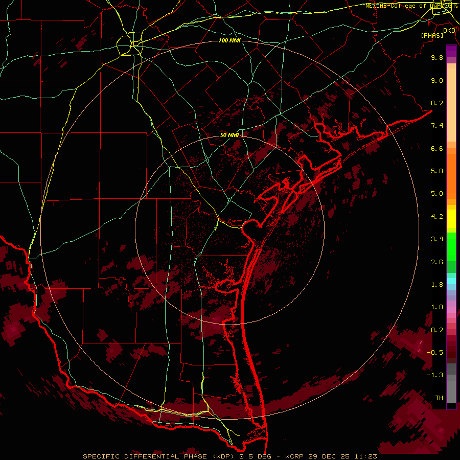Select the 4.2 value on the color scale
The height and width of the screenshot is (460, 460).
point(437,217)
